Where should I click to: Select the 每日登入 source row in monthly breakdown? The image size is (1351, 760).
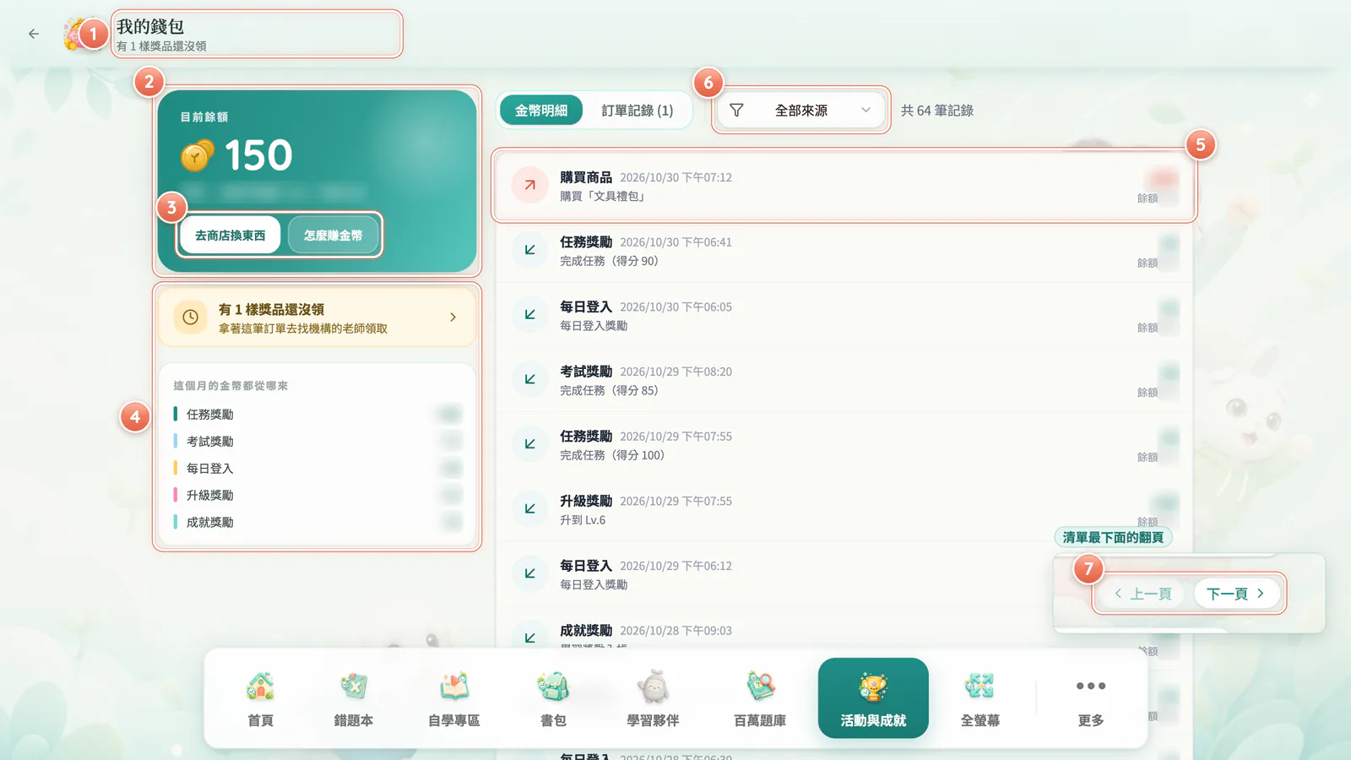pos(317,468)
